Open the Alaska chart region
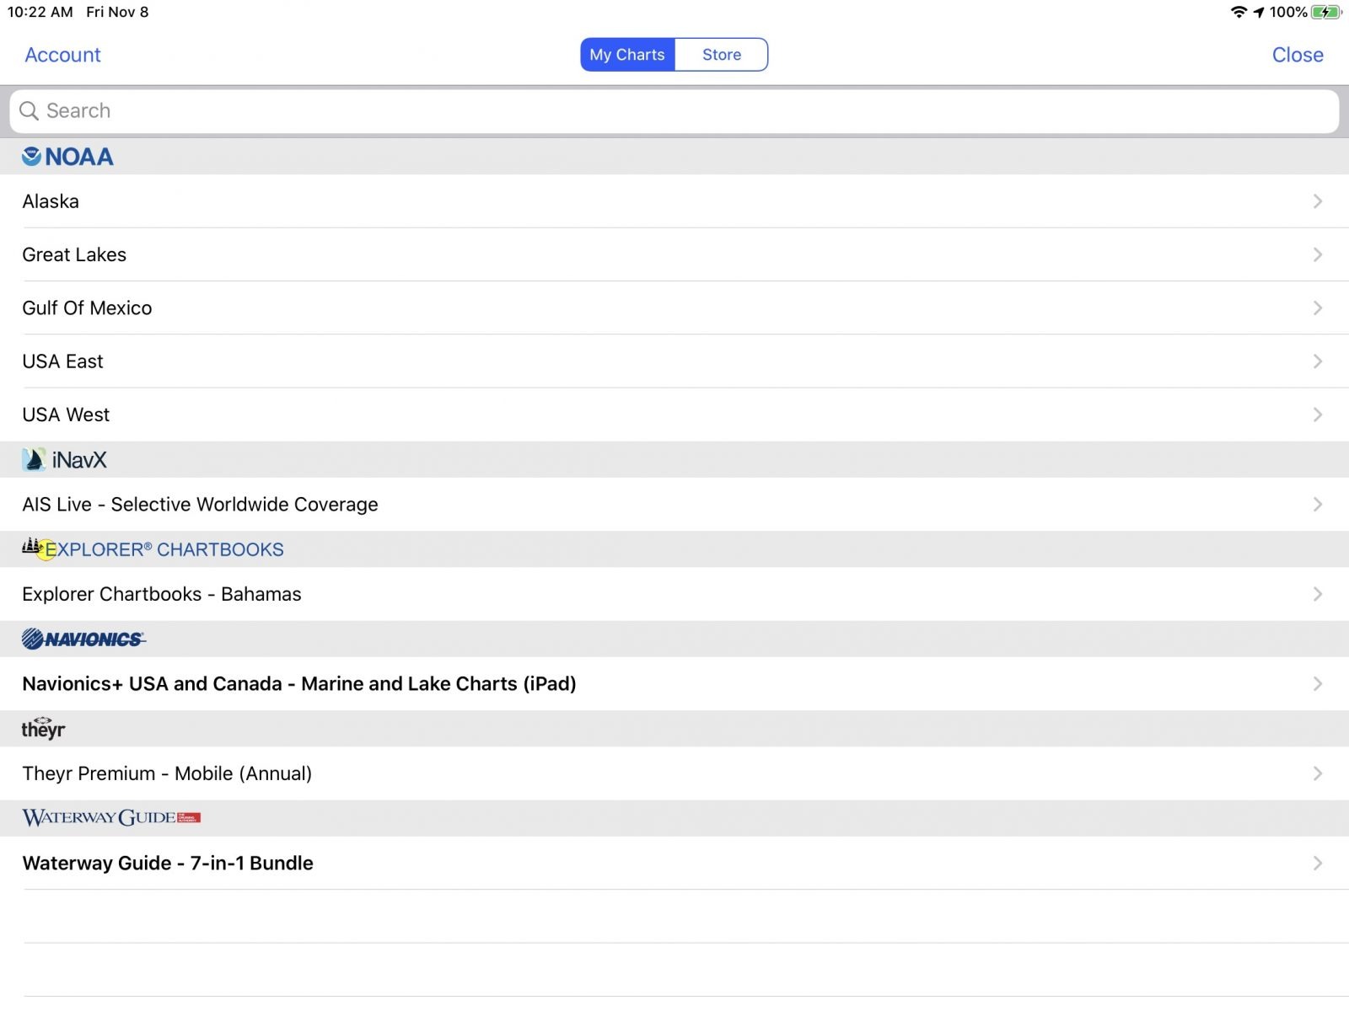This screenshot has height=1011, width=1349. 674,201
